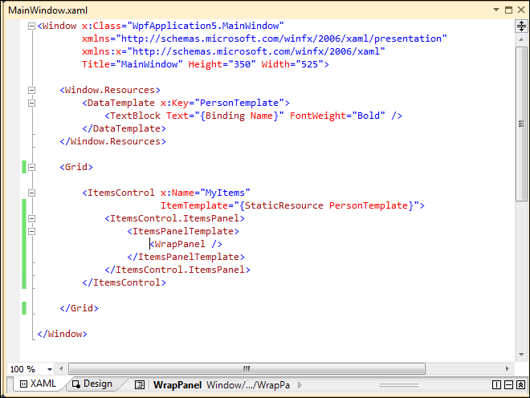This screenshot has width=530, height=398.
Task: Click the Height="350" attribute
Action: pyautogui.click(x=222, y=64)
